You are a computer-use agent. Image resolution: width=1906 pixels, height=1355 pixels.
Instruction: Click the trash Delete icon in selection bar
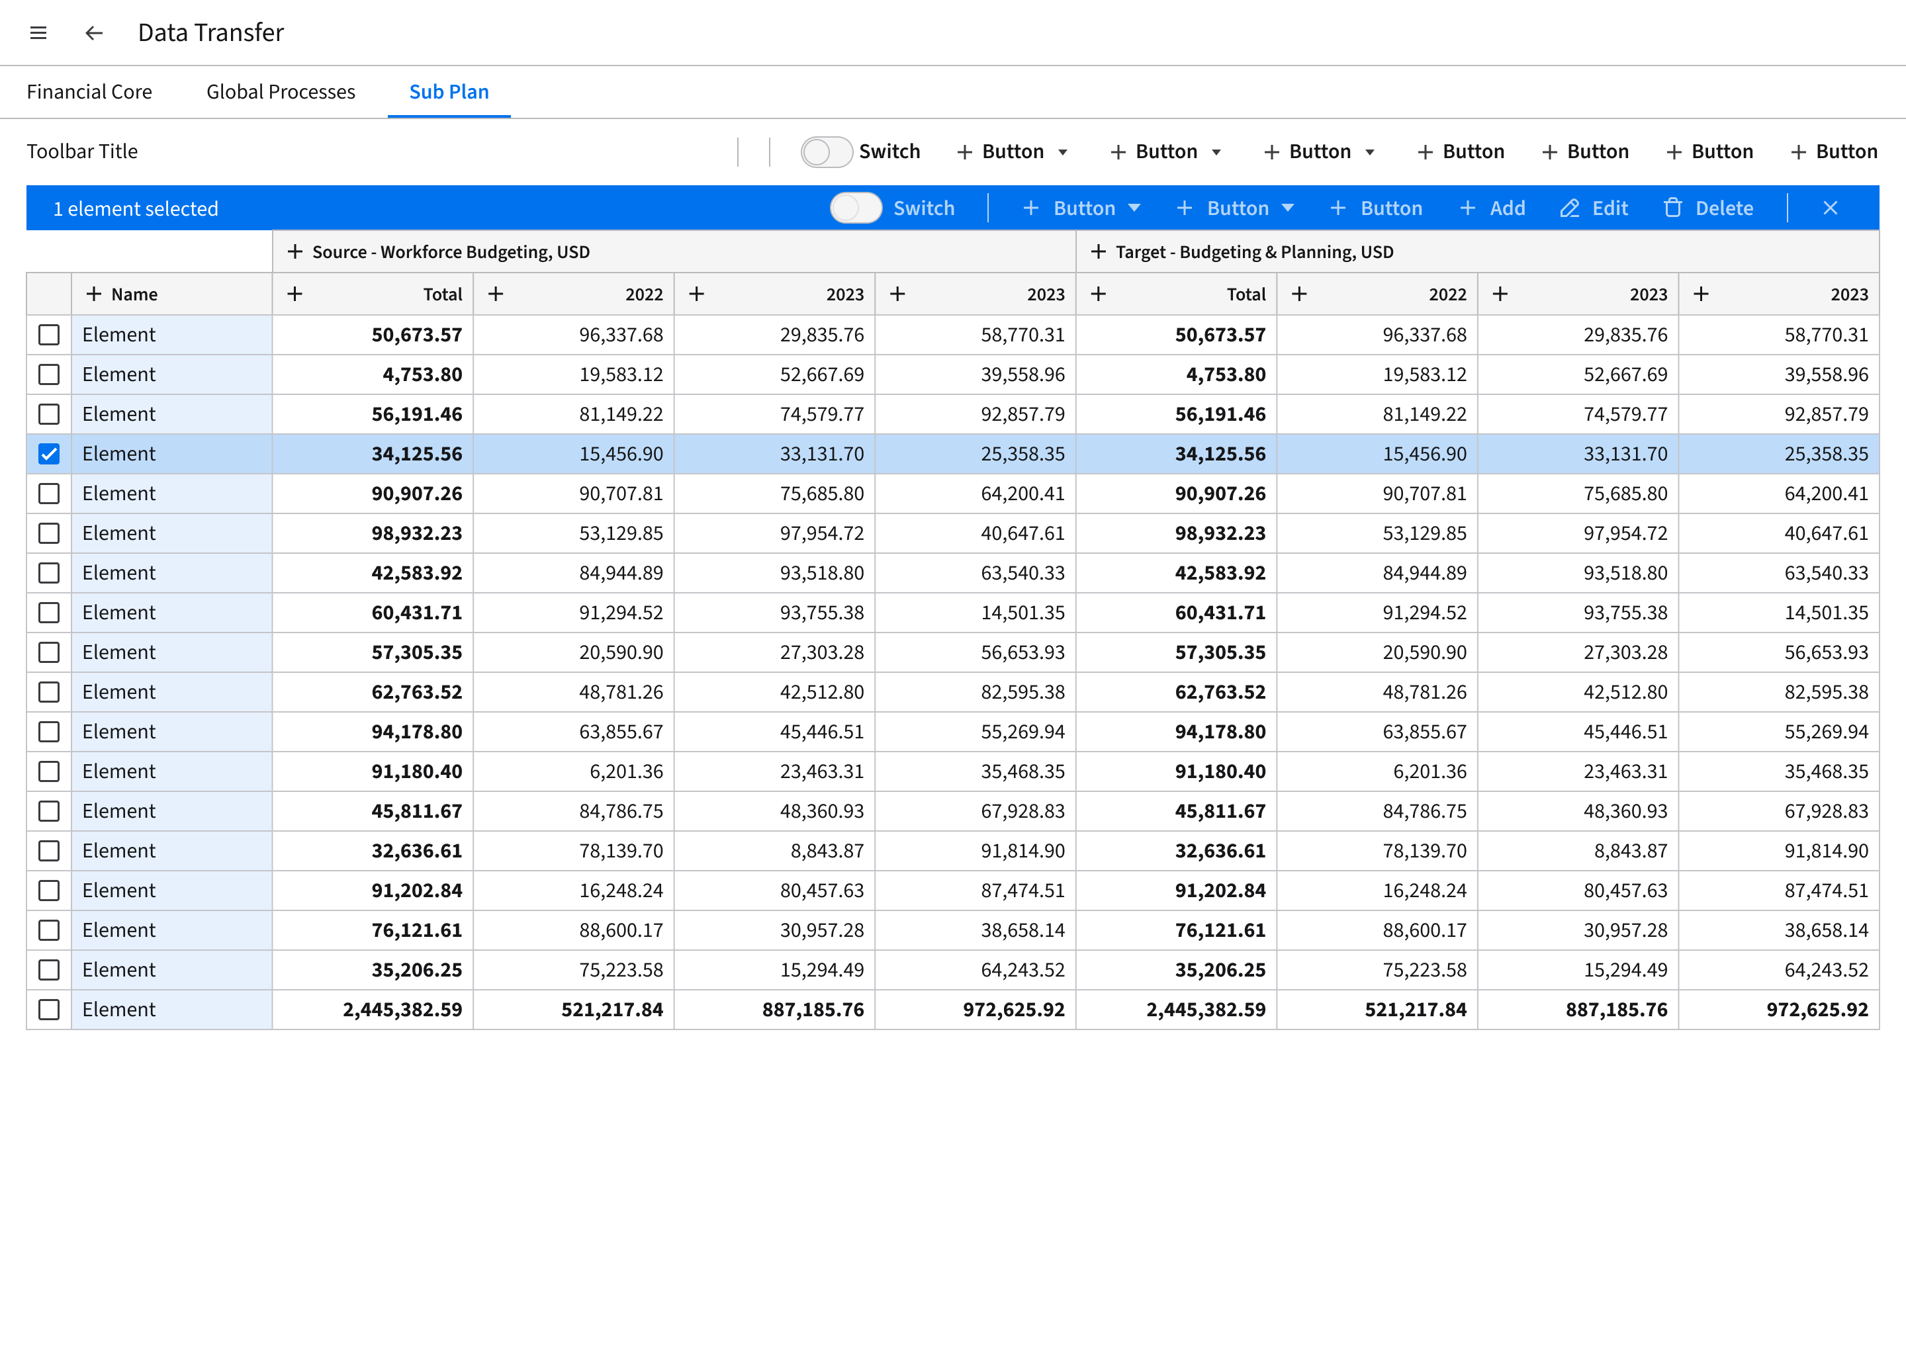[1673, 208]
